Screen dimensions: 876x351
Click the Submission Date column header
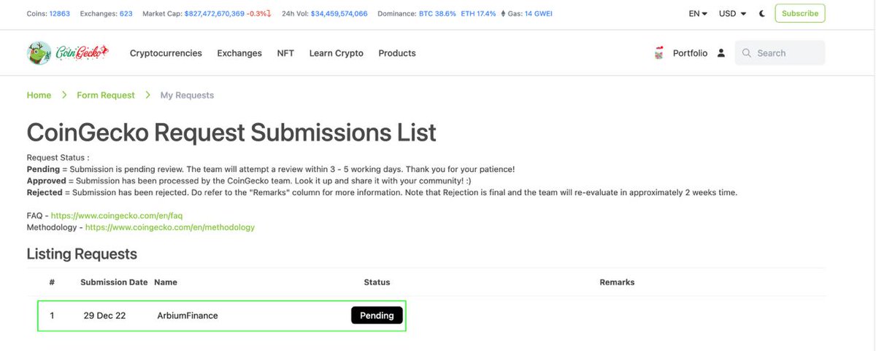[114, 282]
